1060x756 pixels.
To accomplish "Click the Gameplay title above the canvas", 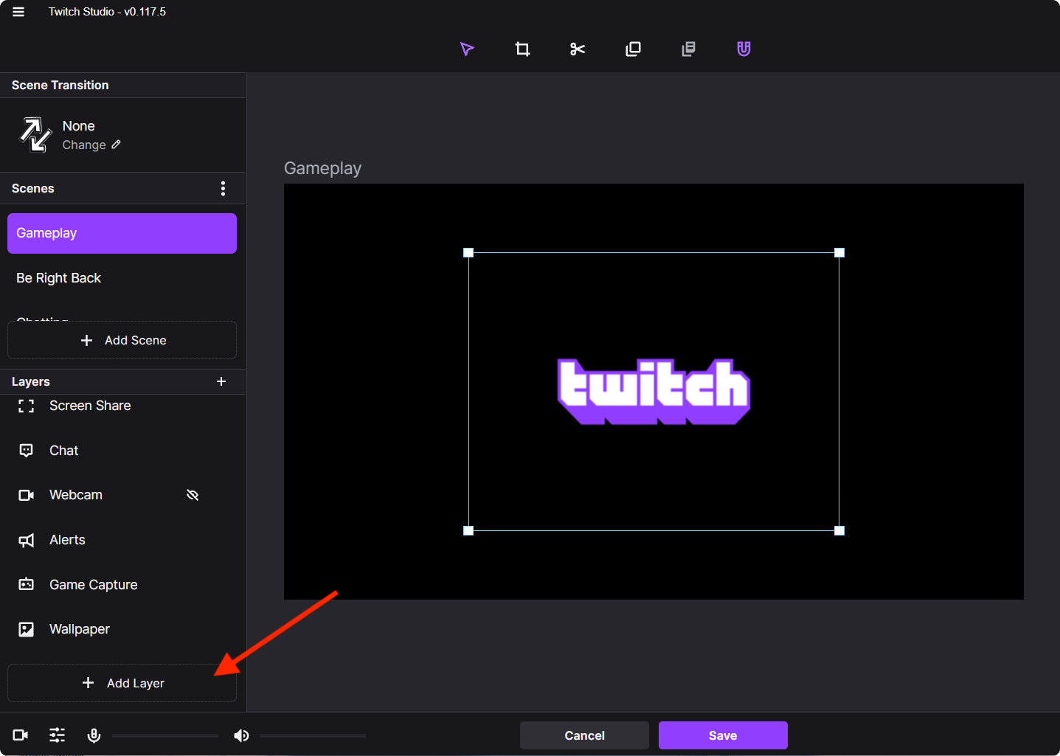I will click(322, 168).
